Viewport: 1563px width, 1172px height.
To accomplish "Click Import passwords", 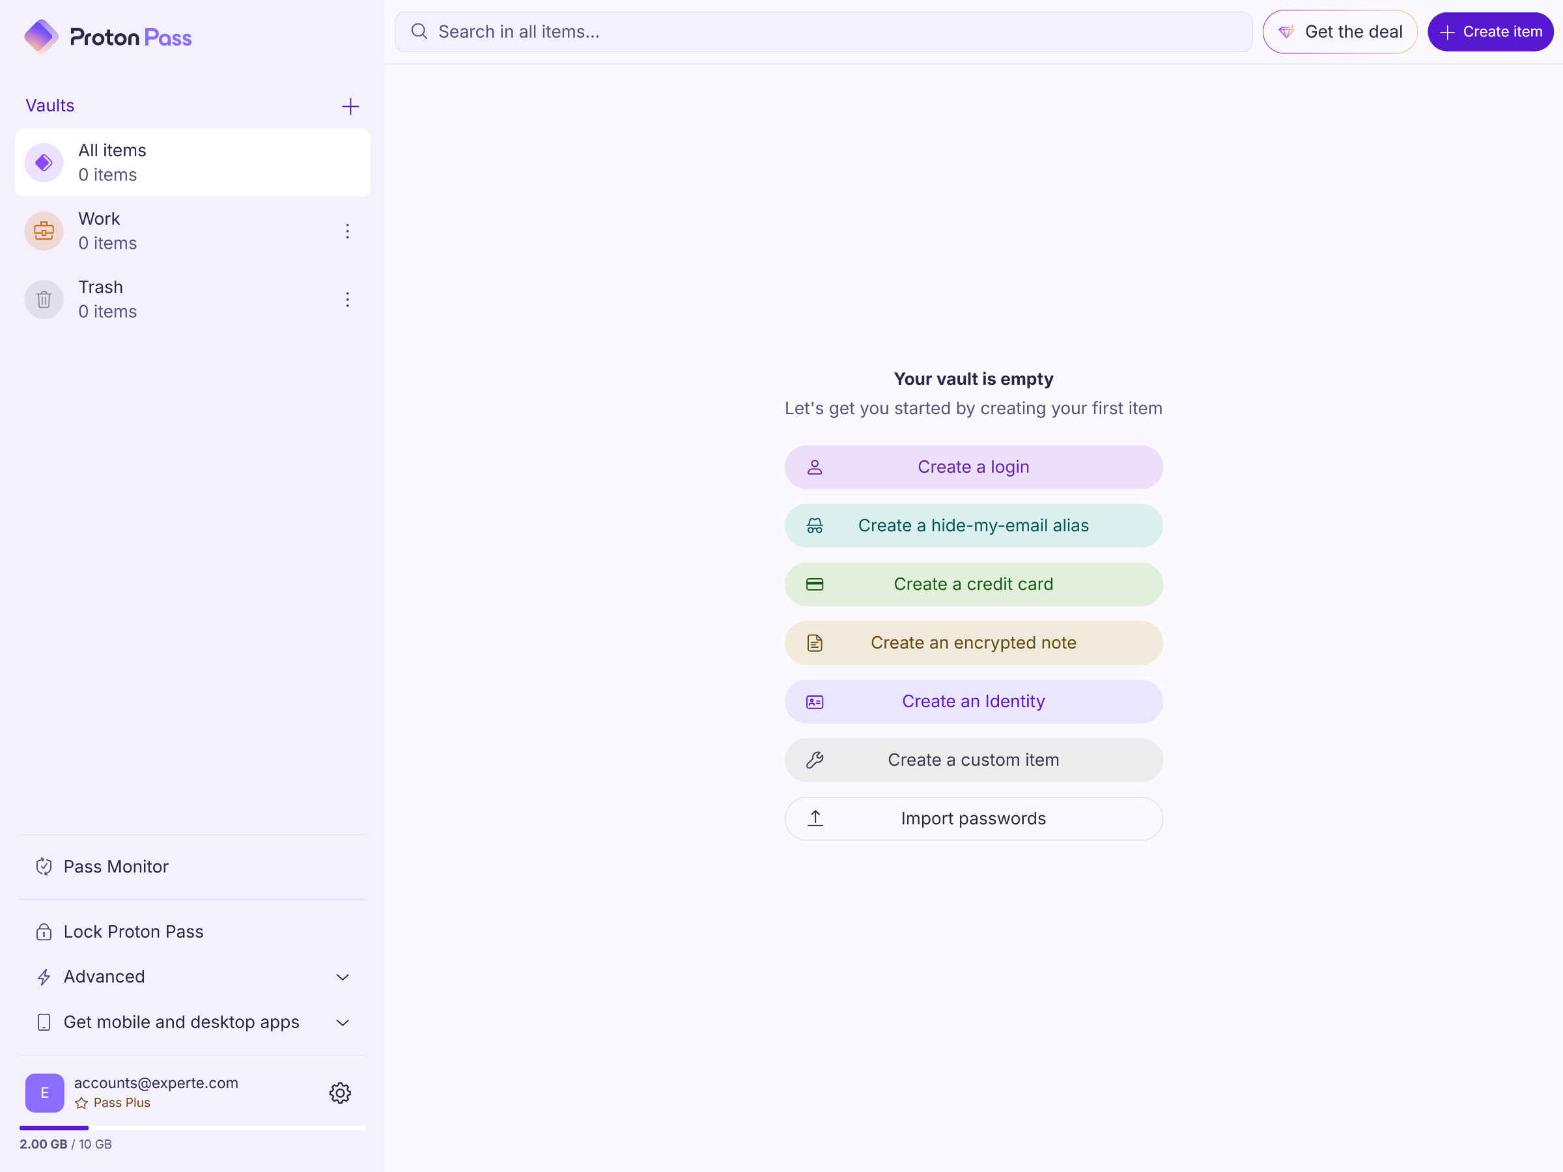I will [974, 819].
